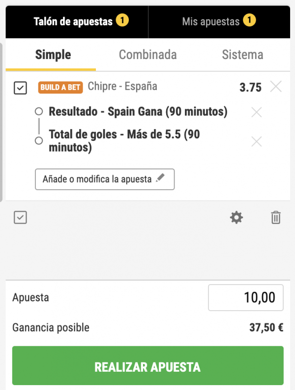Delete all bets with trash icon

click(x=276, y=218)
